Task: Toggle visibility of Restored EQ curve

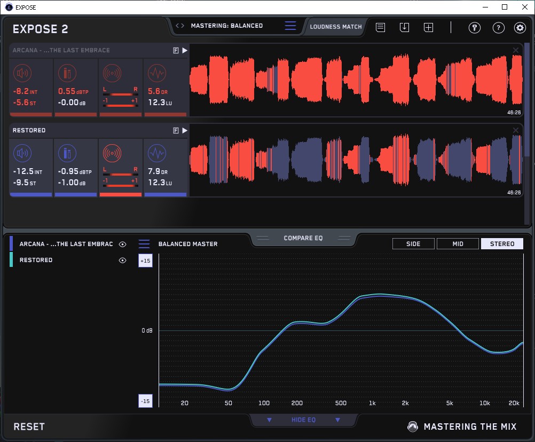Action: pos(122,260)
